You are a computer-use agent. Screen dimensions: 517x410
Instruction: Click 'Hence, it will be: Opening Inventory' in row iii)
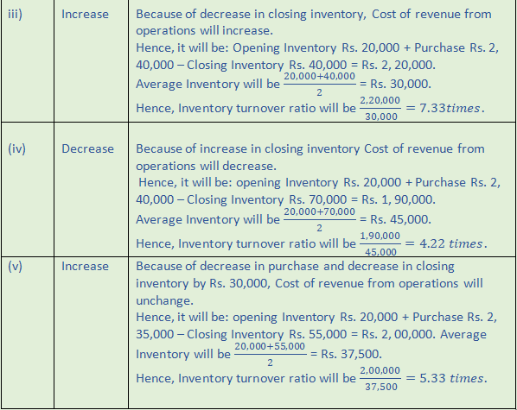(x=236, y=47)
